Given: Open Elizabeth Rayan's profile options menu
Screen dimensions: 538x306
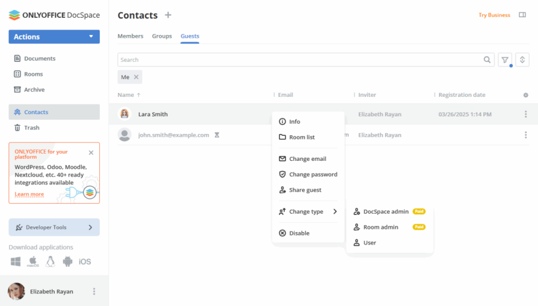Looking at the screenshot, I should tap(94, 291).
